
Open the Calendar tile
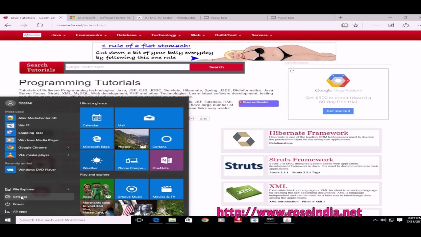tap(97, 118)
